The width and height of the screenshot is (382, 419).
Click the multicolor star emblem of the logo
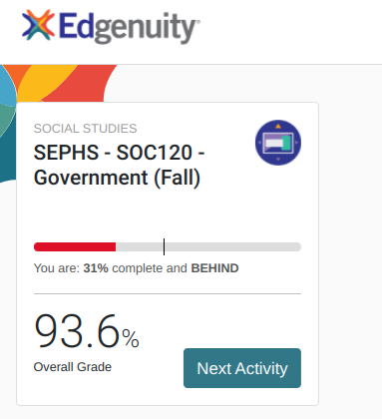pos(38,25)
